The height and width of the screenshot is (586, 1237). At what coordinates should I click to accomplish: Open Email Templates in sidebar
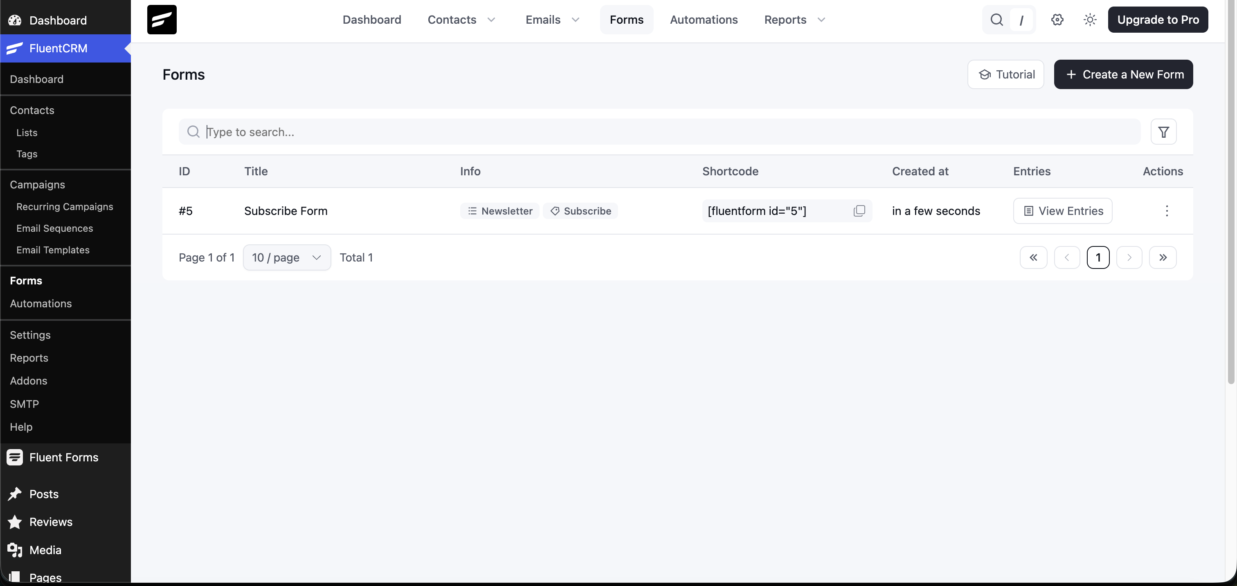[53, 250]
